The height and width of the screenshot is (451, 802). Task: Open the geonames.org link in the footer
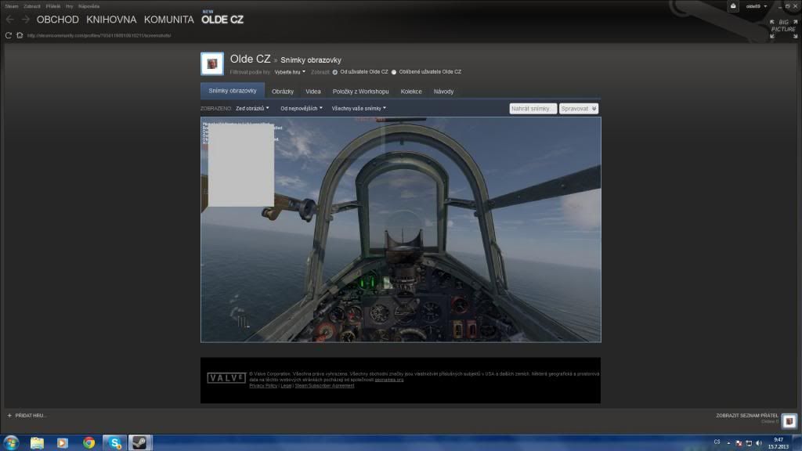(388, 380)
